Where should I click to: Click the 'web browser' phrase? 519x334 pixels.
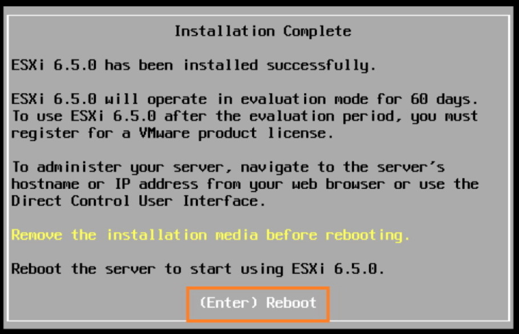point(338,184)
